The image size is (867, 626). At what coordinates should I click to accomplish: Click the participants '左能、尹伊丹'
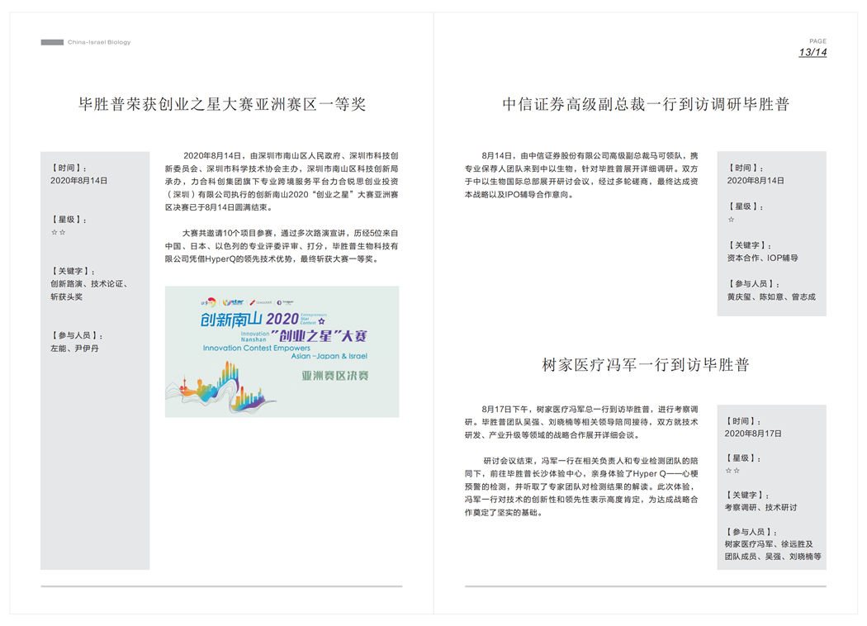[x=74, y=349]
